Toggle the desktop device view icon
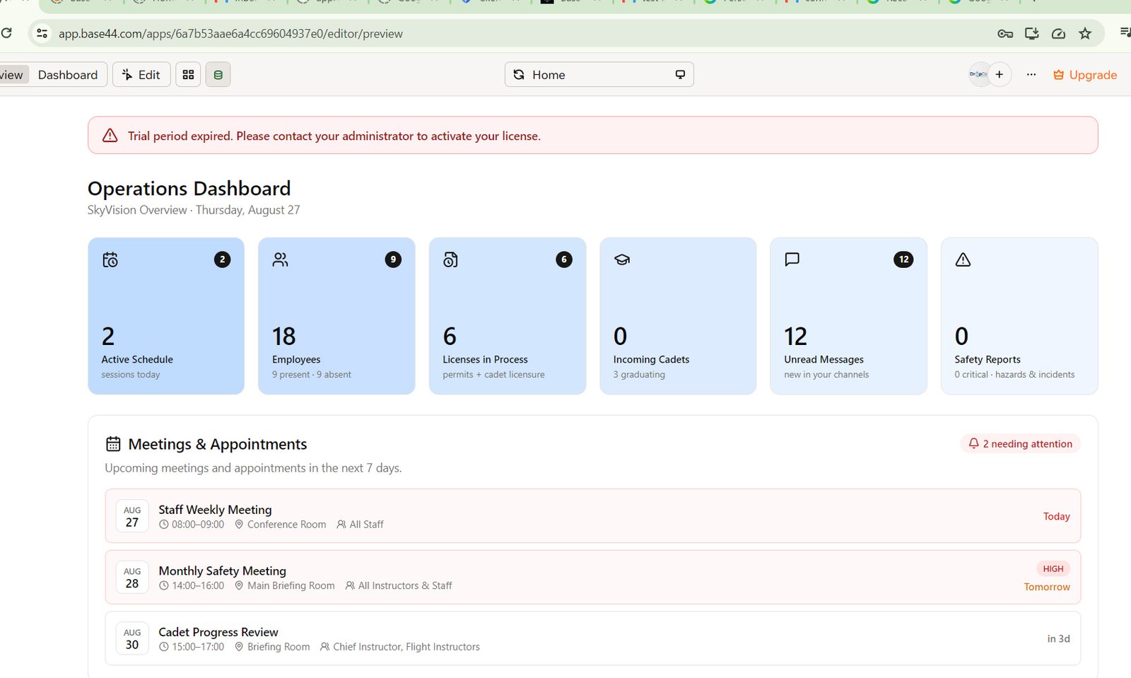The image size is (1131, 678). point(680,74)
